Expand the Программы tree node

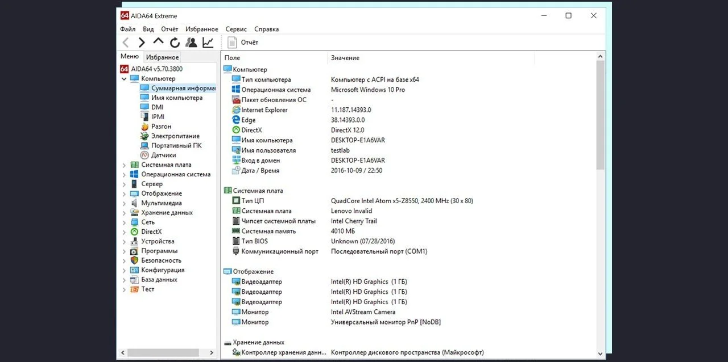point(124,251)
